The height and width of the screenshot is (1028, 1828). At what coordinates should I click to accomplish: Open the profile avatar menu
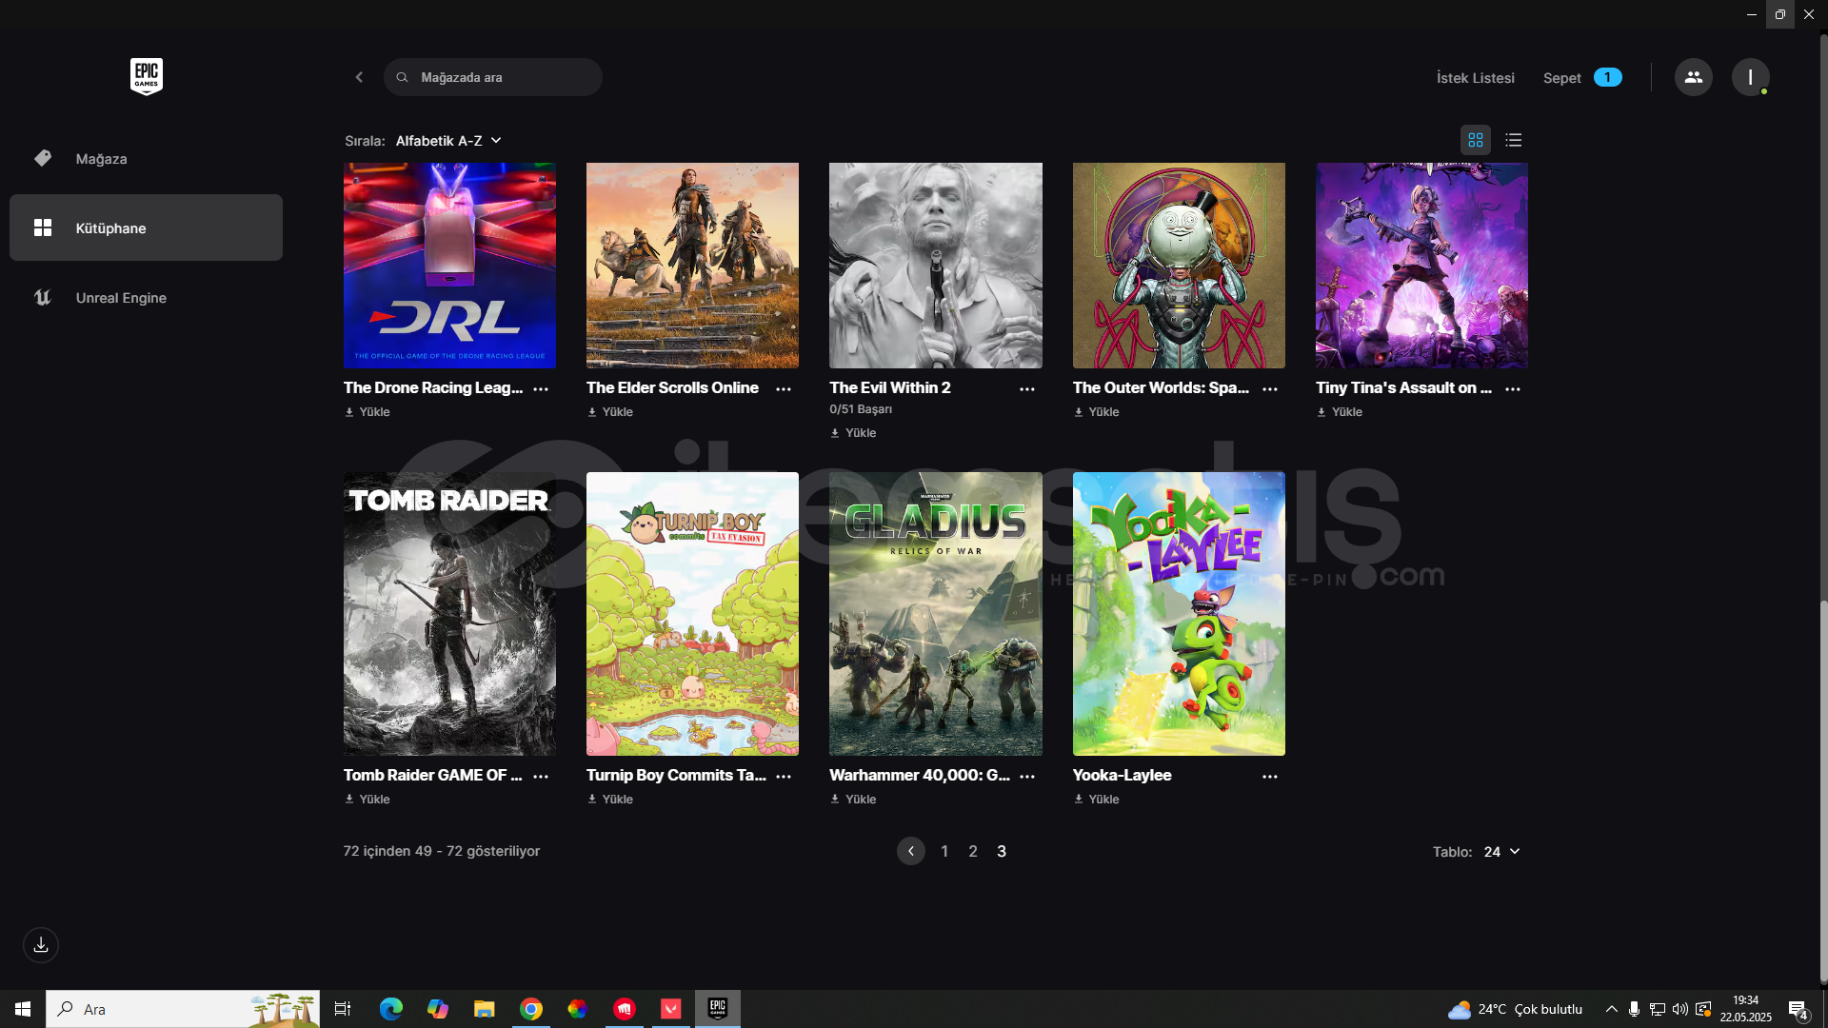click(x=1750, y=77)
